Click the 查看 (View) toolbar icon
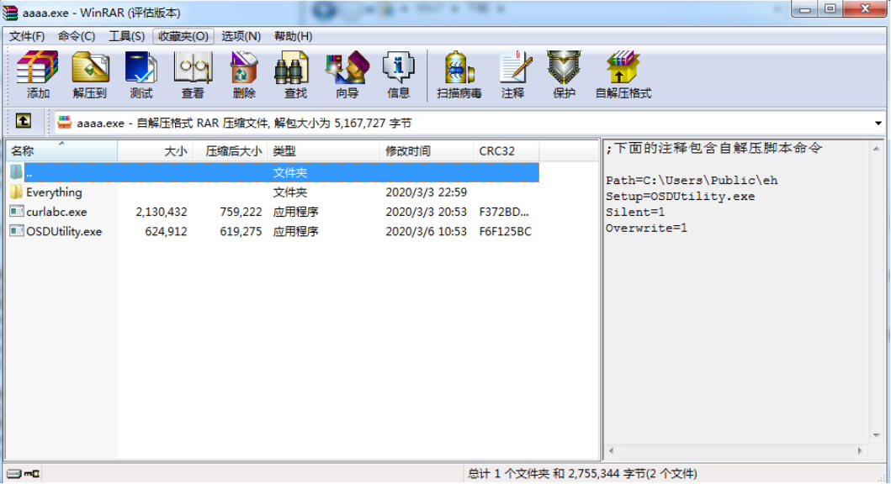 (193, 68)
